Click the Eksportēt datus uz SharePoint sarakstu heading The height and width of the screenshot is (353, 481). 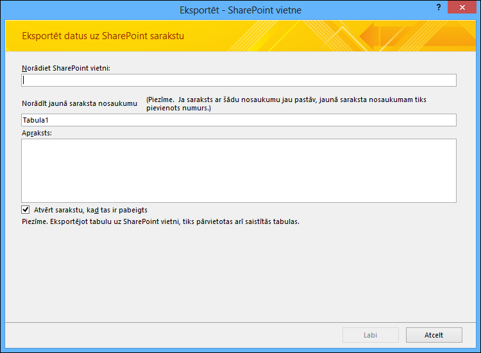[x=103, y=36]
